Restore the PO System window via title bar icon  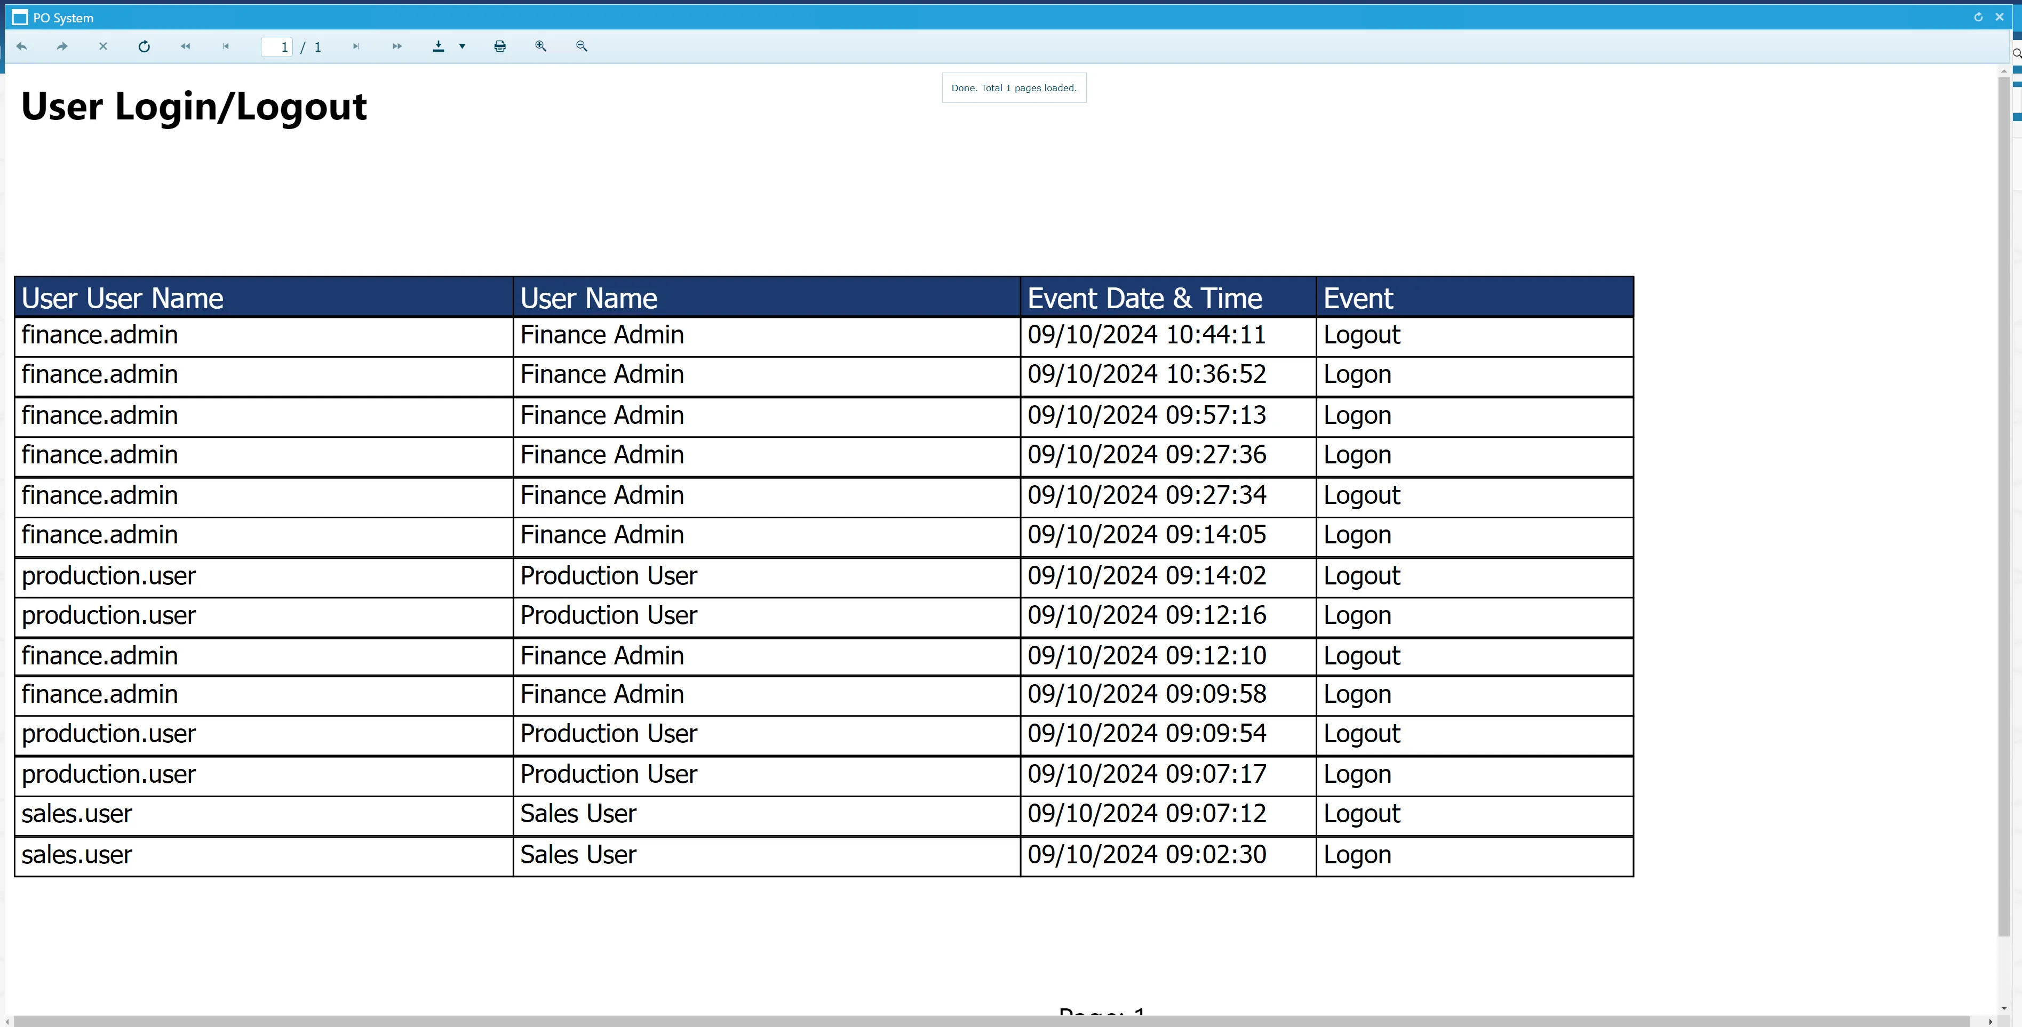[x=1978, y=17]
